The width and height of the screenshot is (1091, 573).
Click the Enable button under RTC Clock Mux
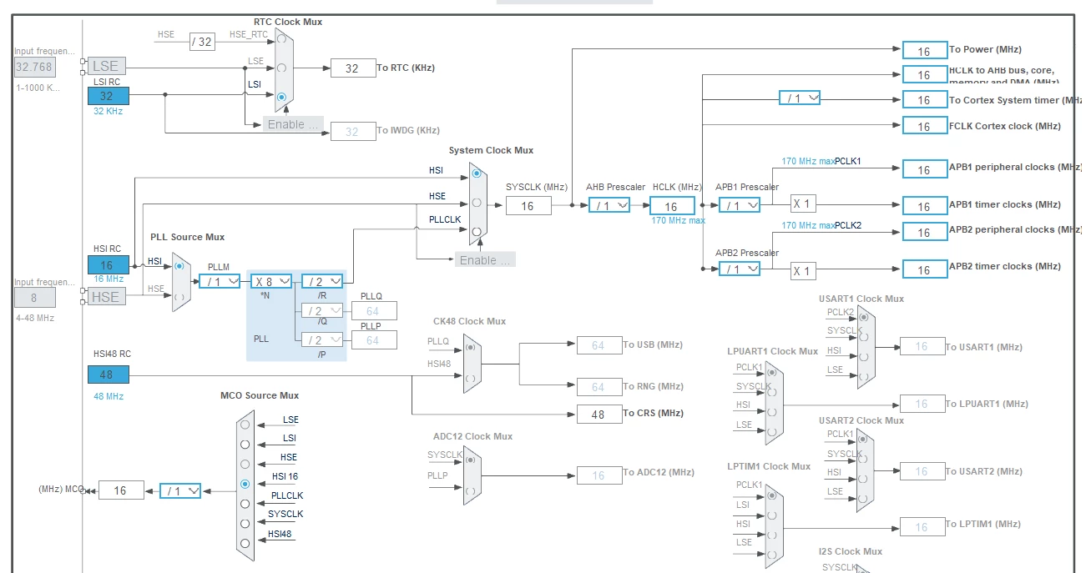pos(293,124)
